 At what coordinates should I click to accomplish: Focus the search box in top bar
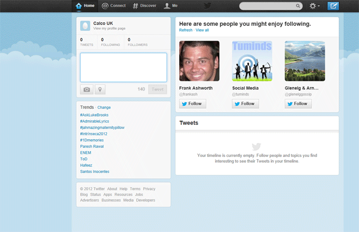click(x=271, y=6)
